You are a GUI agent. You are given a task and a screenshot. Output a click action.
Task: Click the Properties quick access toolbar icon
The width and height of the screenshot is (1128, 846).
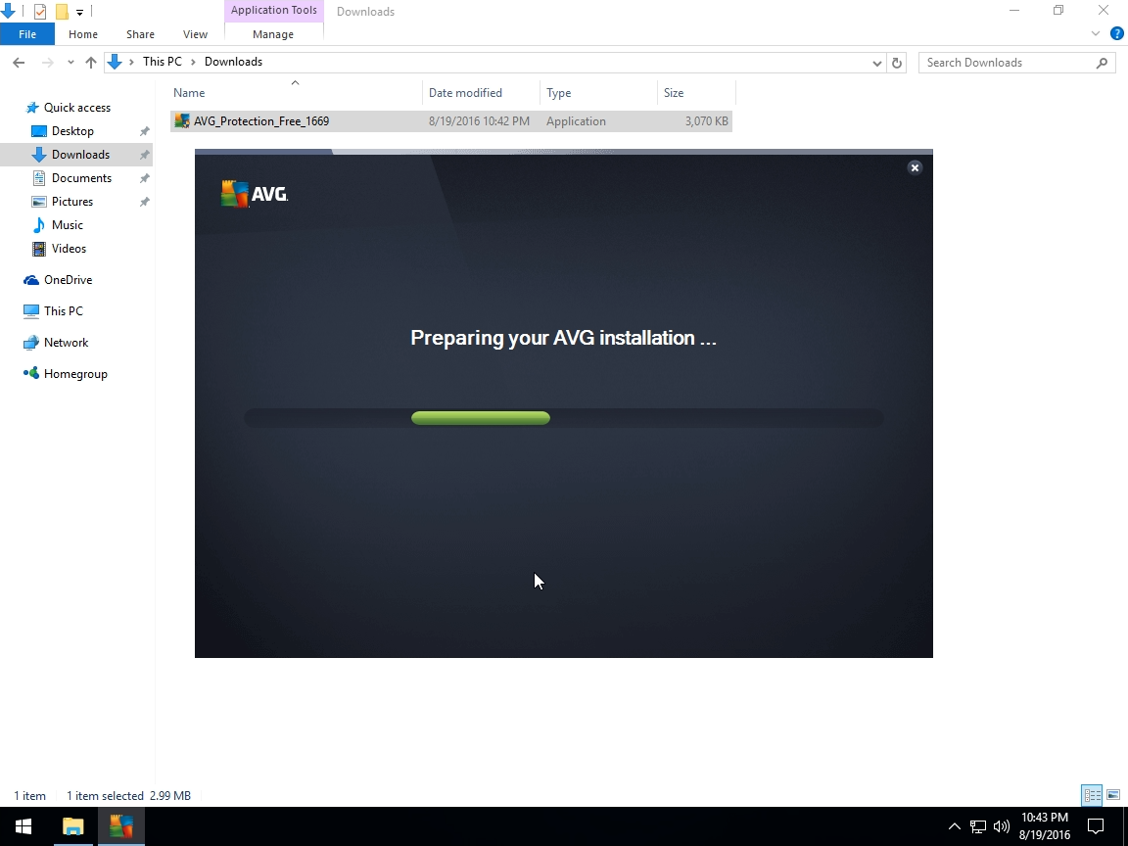click(x=39, y=12)
